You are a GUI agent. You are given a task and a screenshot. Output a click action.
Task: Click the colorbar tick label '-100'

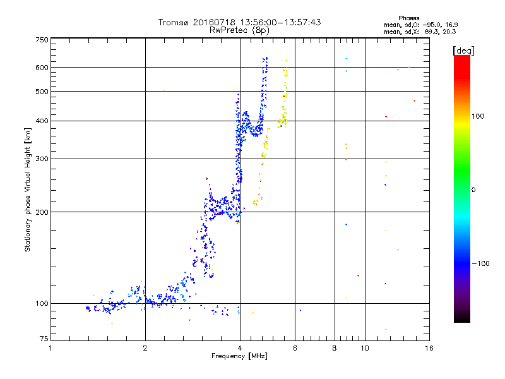pos(480,263)
